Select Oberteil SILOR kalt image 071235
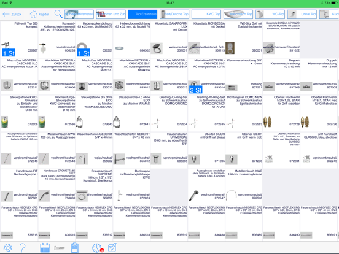 pos(193,160)
